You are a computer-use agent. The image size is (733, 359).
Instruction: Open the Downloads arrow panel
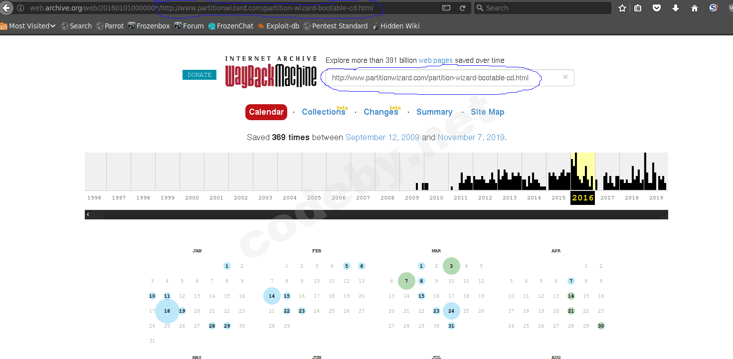point(676,8)
